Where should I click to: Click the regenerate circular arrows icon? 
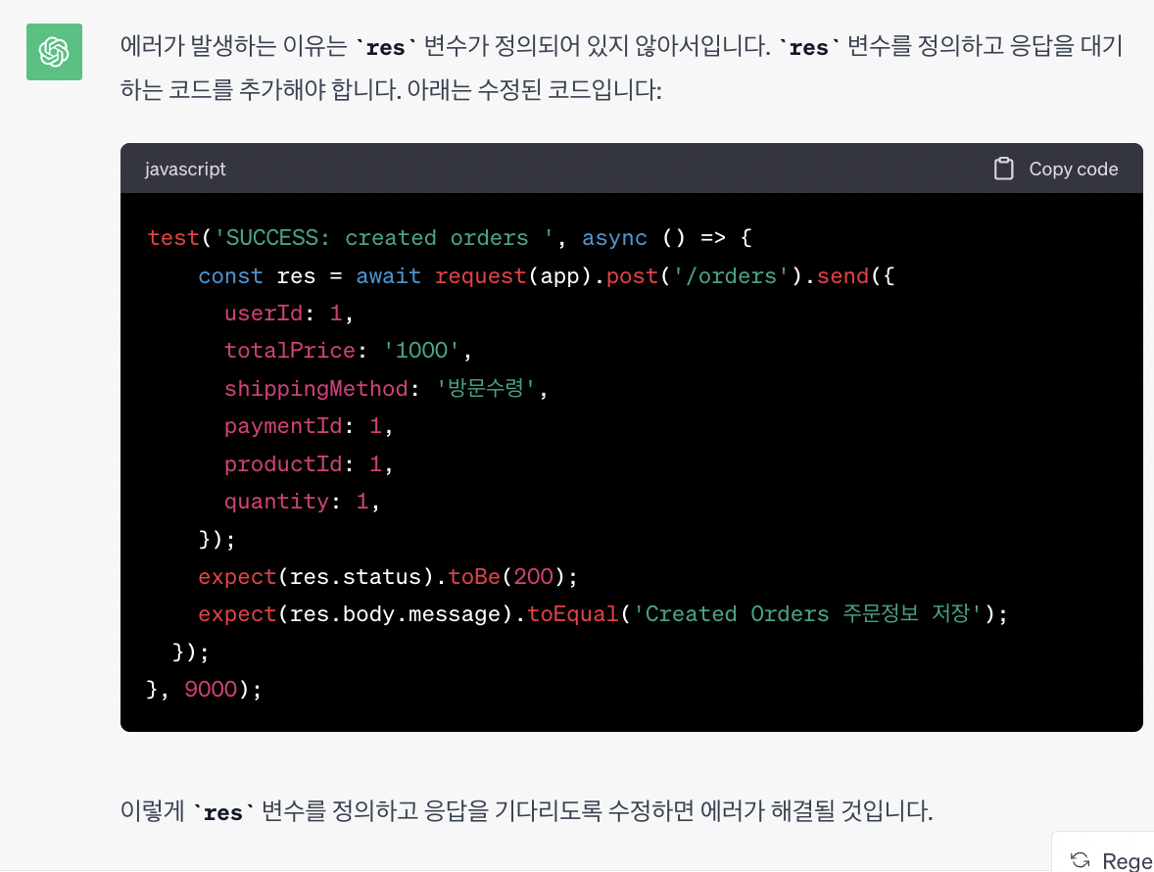pos(1080,859)
